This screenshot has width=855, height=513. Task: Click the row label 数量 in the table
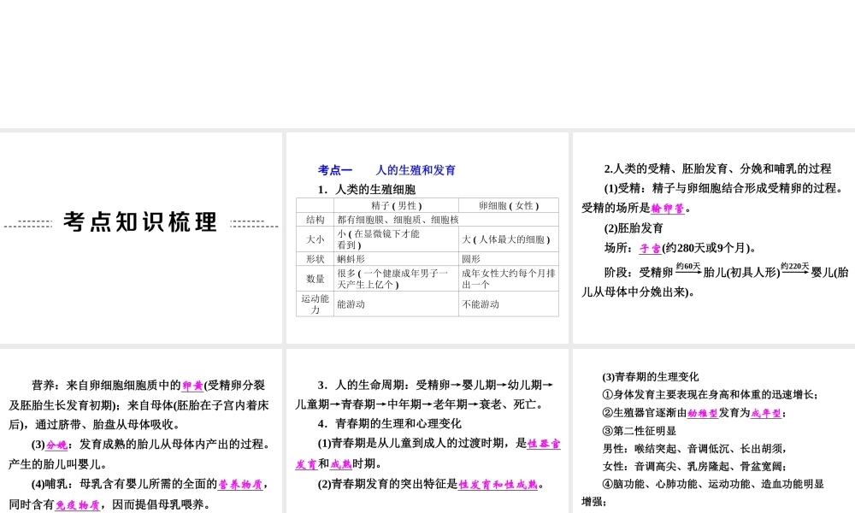pyautogui.click(x=315, y=279)
